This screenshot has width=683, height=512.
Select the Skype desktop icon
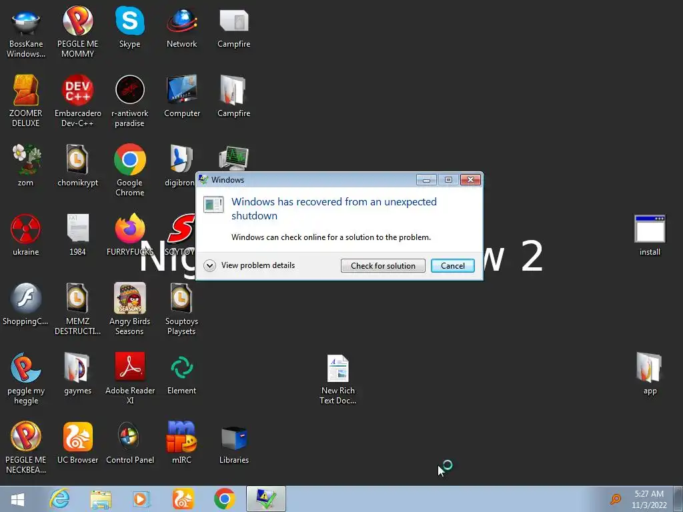pos(130,27)
